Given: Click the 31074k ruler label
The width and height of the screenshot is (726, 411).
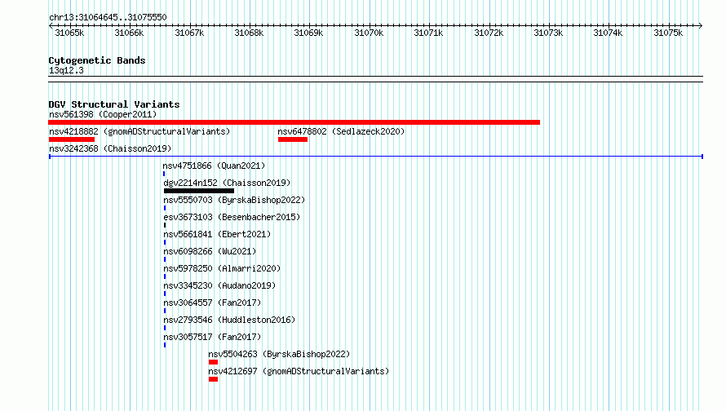Looking at the screenshot, I should pyautogui.click(x=609, y=33).
